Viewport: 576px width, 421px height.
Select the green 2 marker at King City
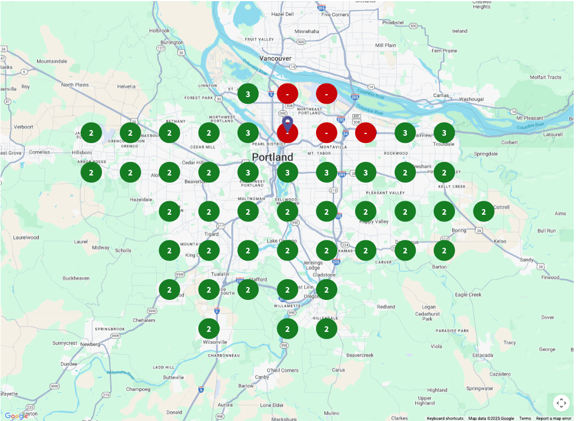coord(208,251)
